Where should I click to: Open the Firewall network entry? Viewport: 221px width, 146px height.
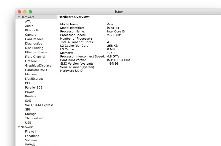coord(31,131)
